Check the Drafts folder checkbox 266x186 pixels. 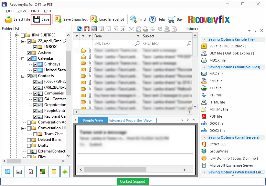point(29,146)
